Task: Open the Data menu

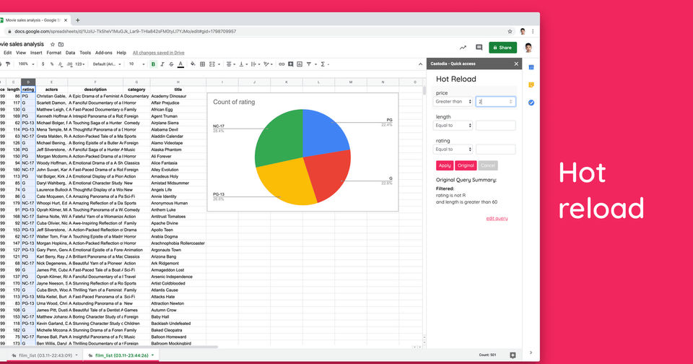Action: 70,53
